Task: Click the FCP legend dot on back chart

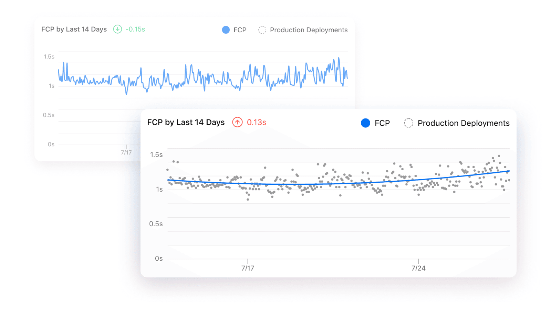Action: point(226,30)
